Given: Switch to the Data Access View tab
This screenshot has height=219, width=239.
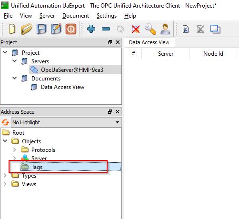Looking at the screenshot, I should [x=149, y=42].
